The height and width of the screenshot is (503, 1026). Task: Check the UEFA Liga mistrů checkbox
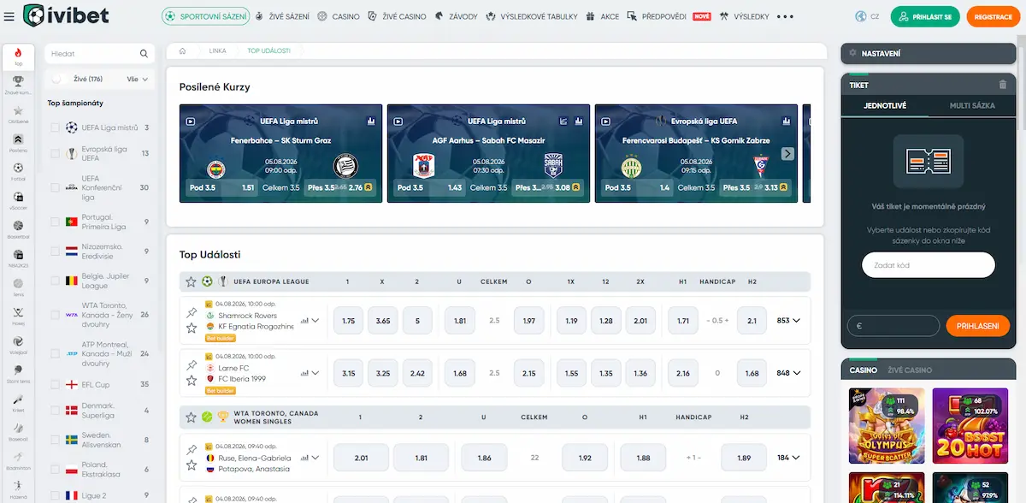point(56,127)
